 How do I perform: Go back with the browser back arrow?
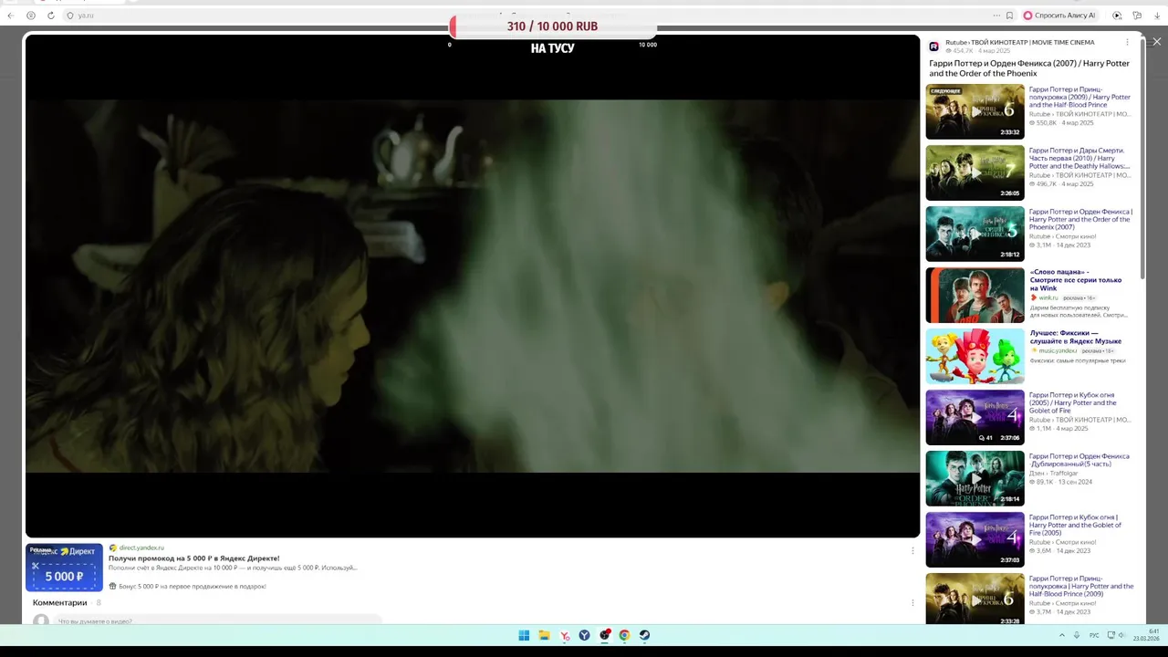[x=11, y=16]
